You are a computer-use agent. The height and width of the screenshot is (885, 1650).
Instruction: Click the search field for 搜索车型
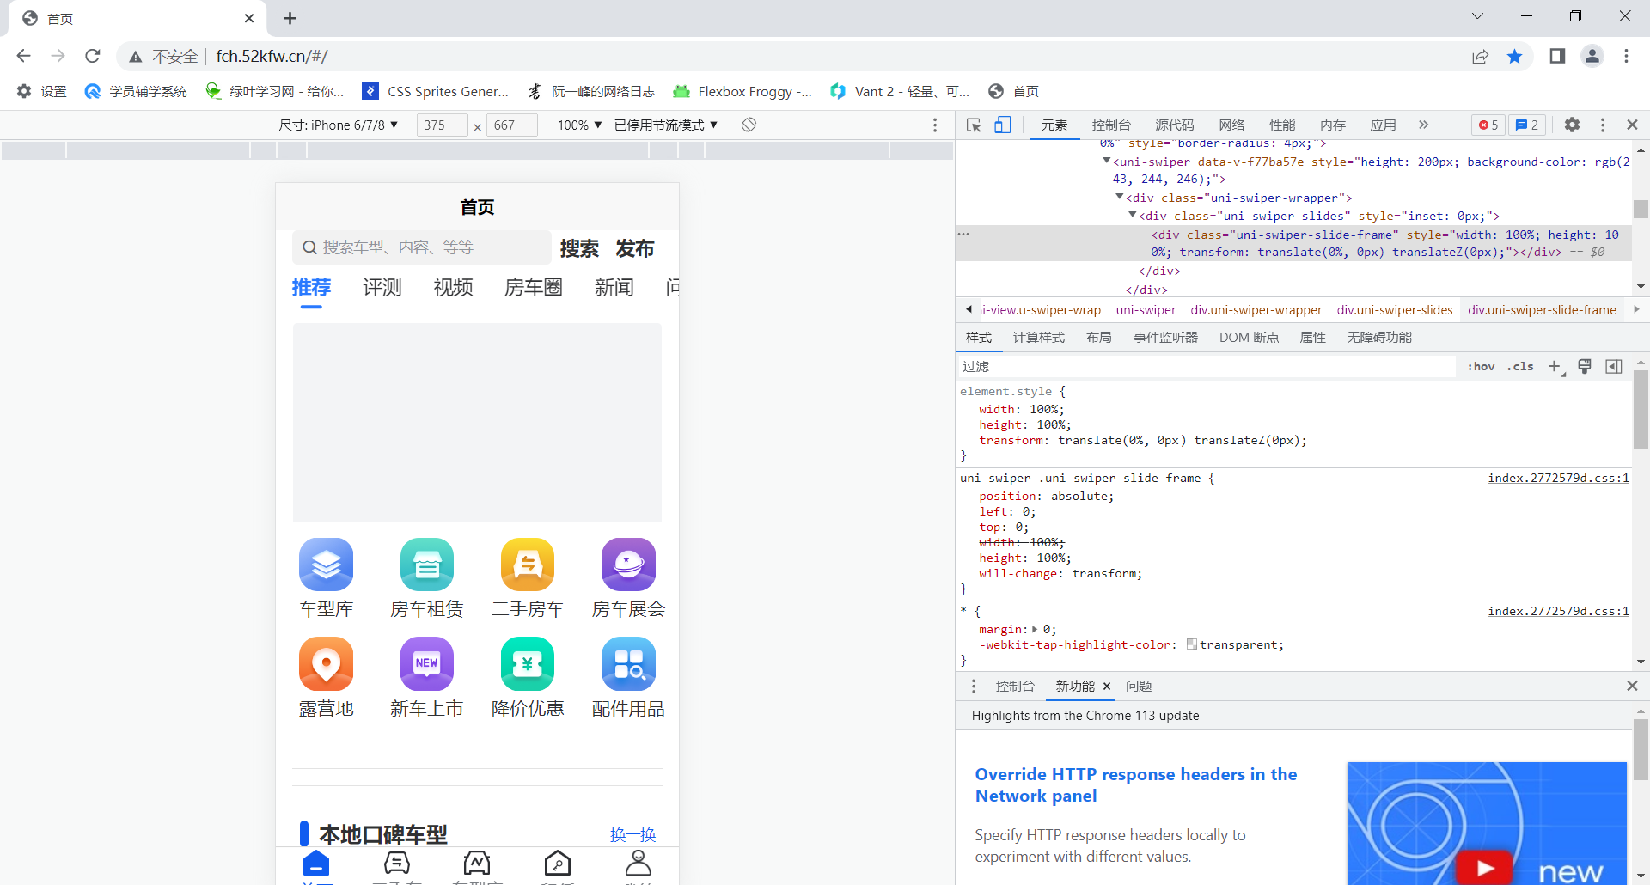pyautogui.click(x=422, y=247)
